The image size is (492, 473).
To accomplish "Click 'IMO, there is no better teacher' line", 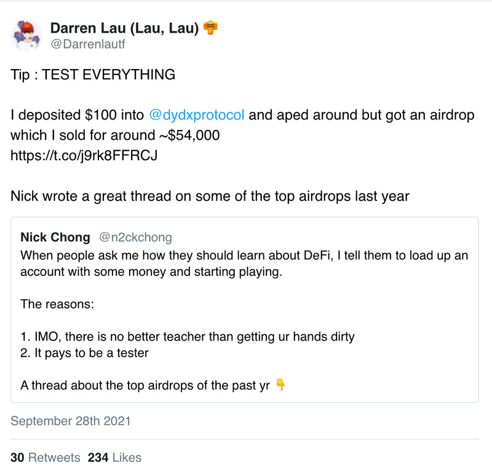I will point(188,337).
